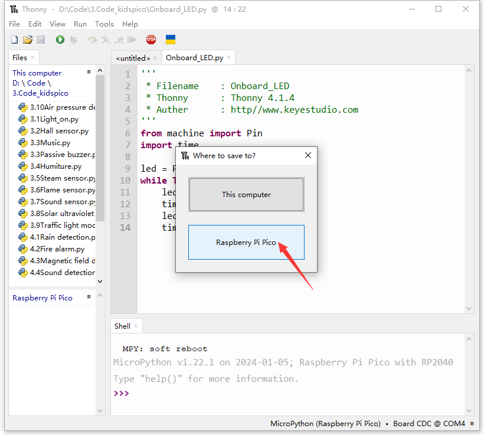Click the MicroPython interpreter status text

click(326, 424)
